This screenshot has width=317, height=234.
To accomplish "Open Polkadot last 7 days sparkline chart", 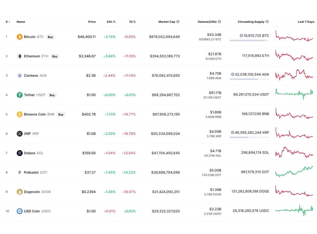I will [x=294, y=171].
